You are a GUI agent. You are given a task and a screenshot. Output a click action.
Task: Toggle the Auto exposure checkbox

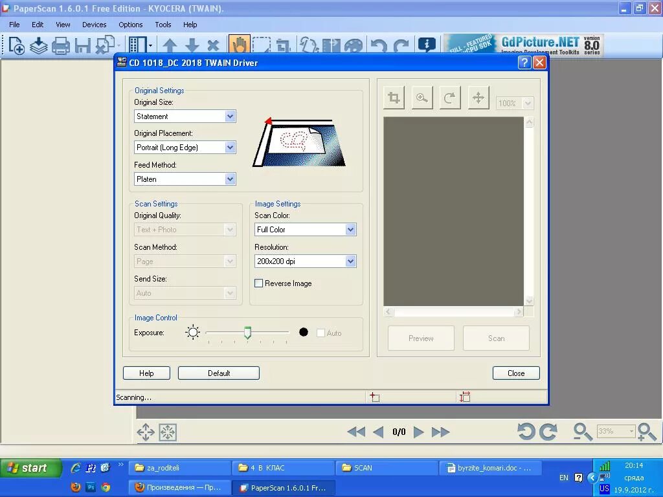(320, 333)
